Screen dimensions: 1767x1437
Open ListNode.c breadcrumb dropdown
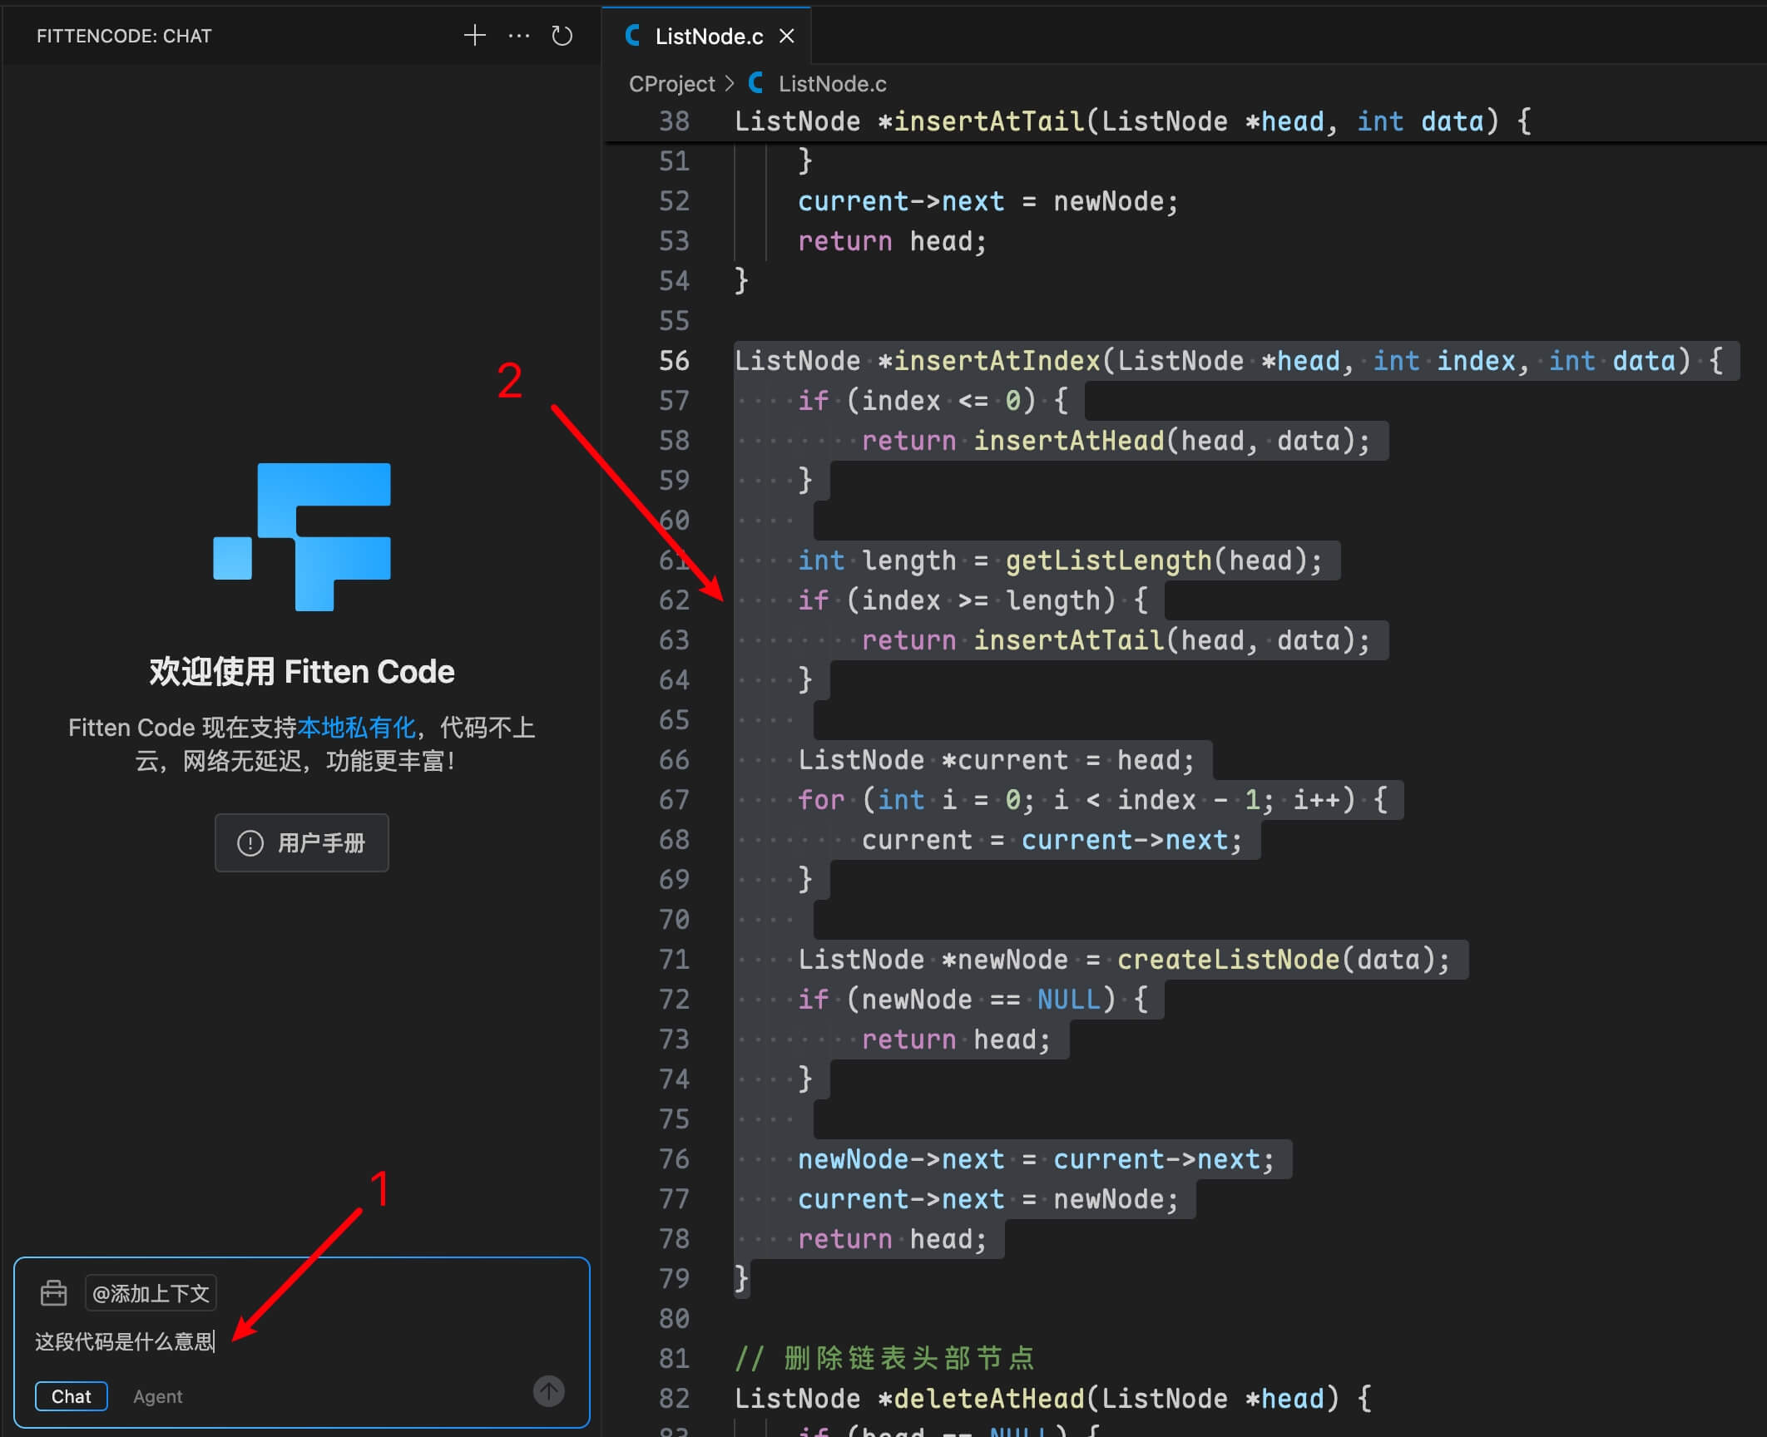pos(832,83)
